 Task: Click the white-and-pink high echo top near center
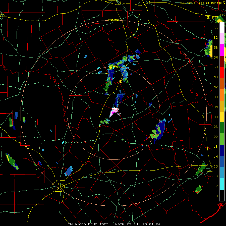click(115, 112)
